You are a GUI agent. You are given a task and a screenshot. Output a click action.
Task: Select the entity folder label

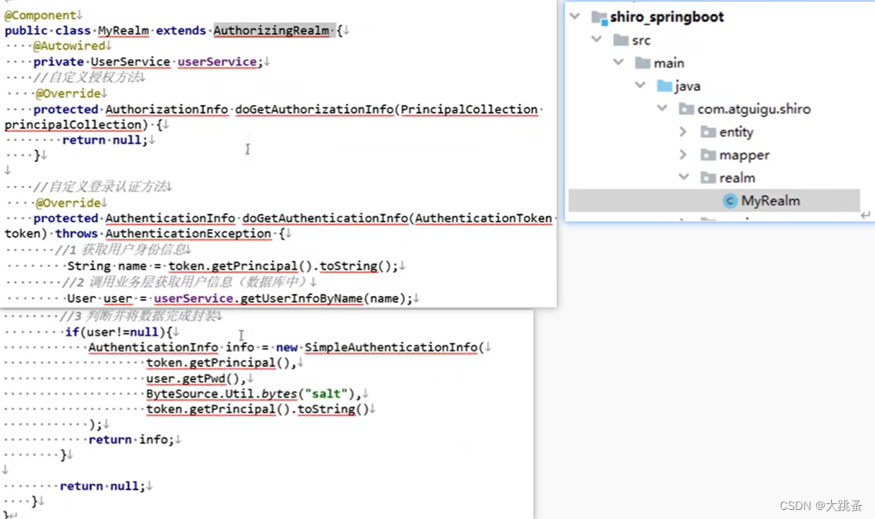click(736, 132)
